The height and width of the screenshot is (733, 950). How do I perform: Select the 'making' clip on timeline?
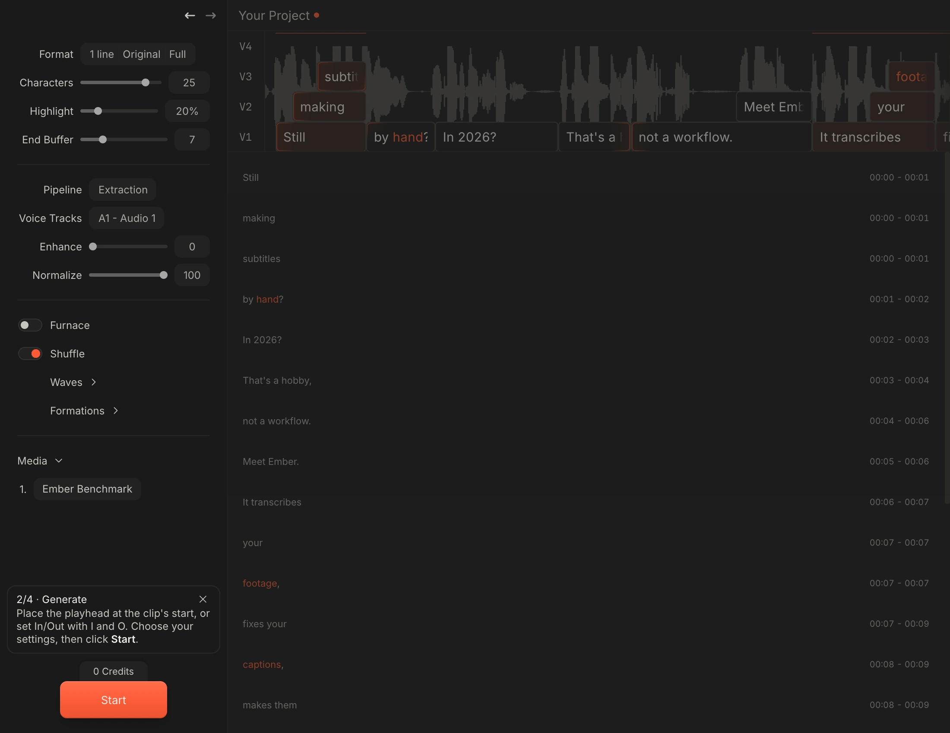coord(329,107)
